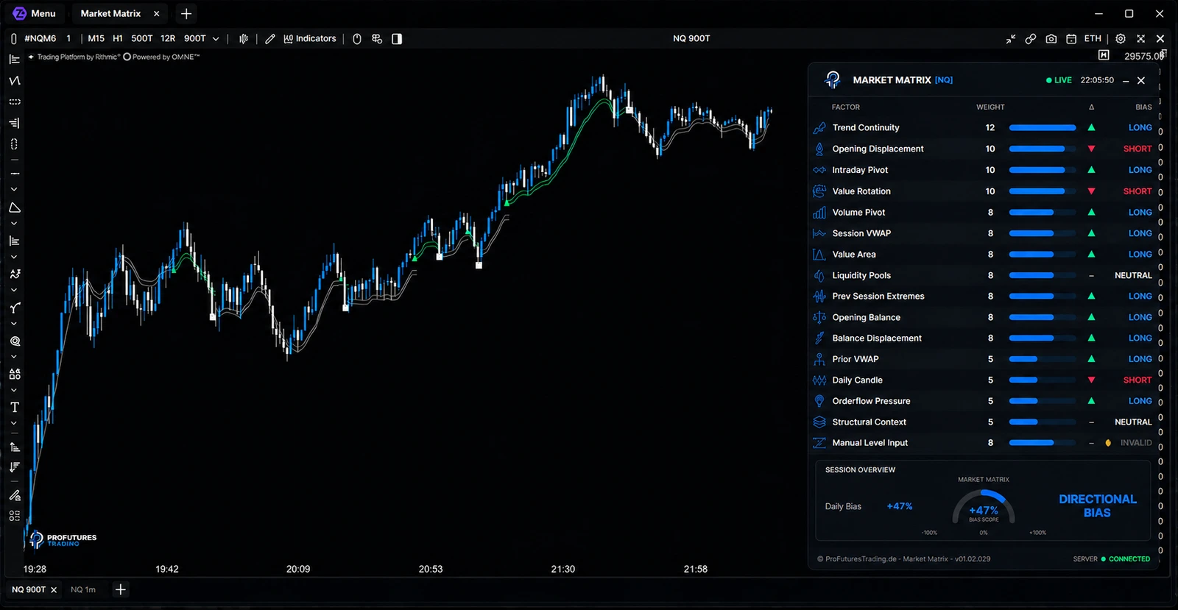Click the ProFutures Trading logo on chart

[x=63, y=539]
